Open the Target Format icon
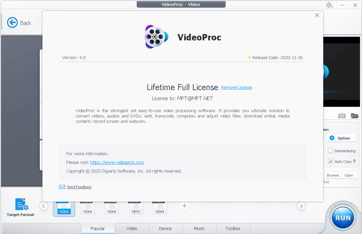The height and width of the screenshot is (234, 362). pyautogui.click(x=22, y=204)
